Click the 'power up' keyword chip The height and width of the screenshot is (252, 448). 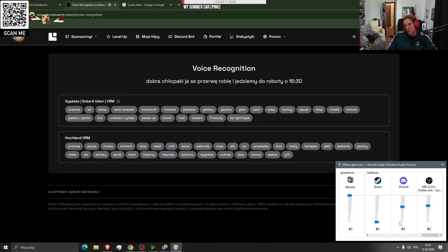[149, 118]
